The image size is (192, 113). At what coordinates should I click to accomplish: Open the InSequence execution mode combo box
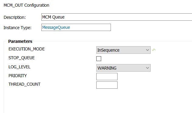(123, 50)
